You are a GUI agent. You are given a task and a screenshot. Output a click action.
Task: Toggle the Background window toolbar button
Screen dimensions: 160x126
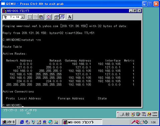click(62, 17)
